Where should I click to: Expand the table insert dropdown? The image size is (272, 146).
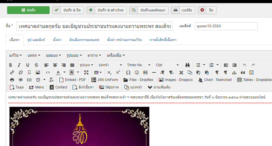[98, 72]
